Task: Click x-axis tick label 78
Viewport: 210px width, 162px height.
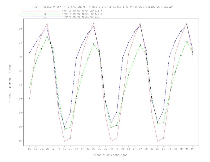Action: 181,149
